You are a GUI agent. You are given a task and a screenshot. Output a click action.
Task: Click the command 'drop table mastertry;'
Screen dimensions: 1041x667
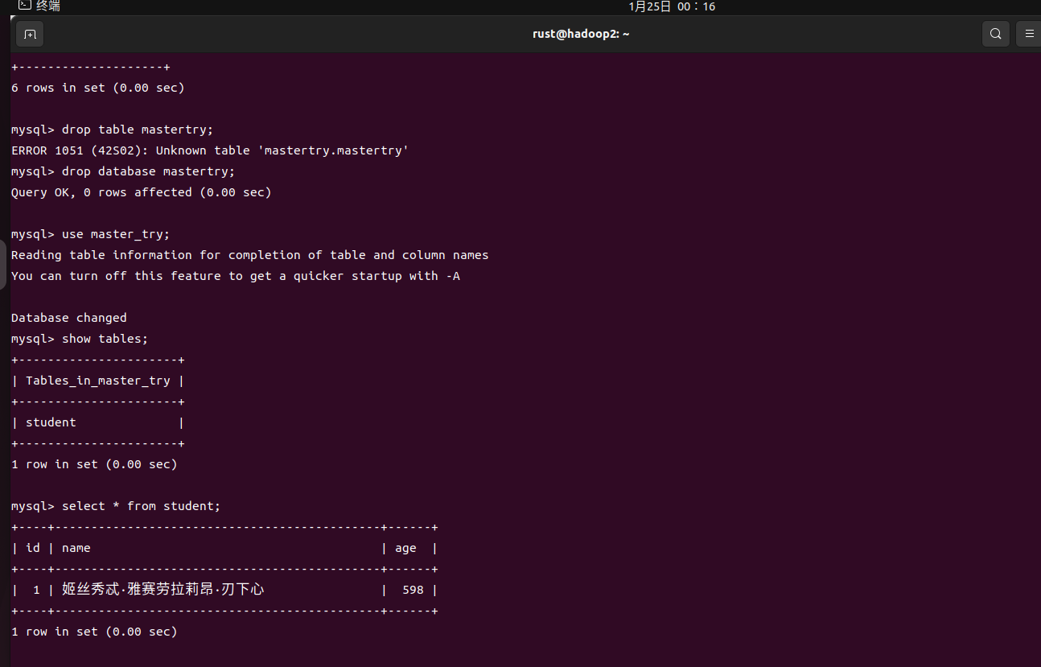[x=138, y=130]
